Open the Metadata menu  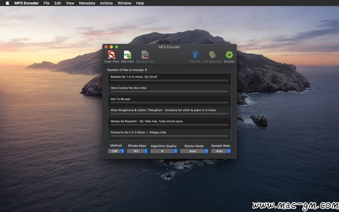[87, 3]
